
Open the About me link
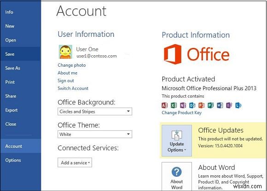67,73
